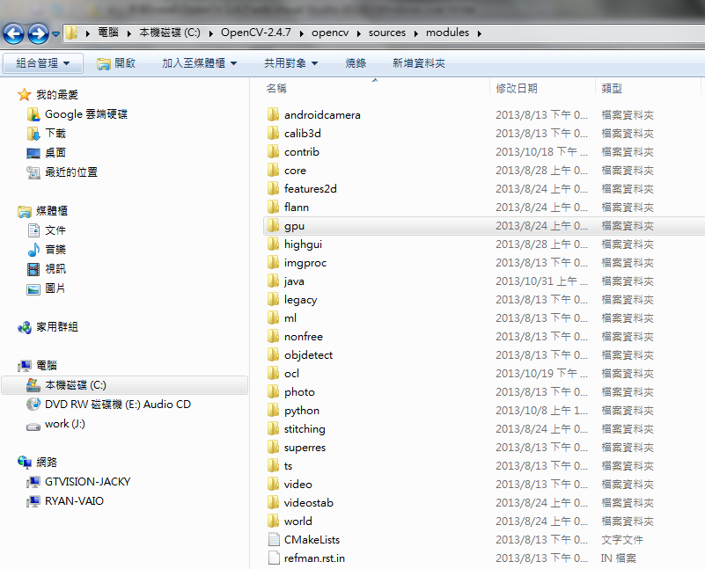Select the contrib folder icon
The width and height of the screenshot is (705, 569).
pyautogui.click(x=273, y=151)
